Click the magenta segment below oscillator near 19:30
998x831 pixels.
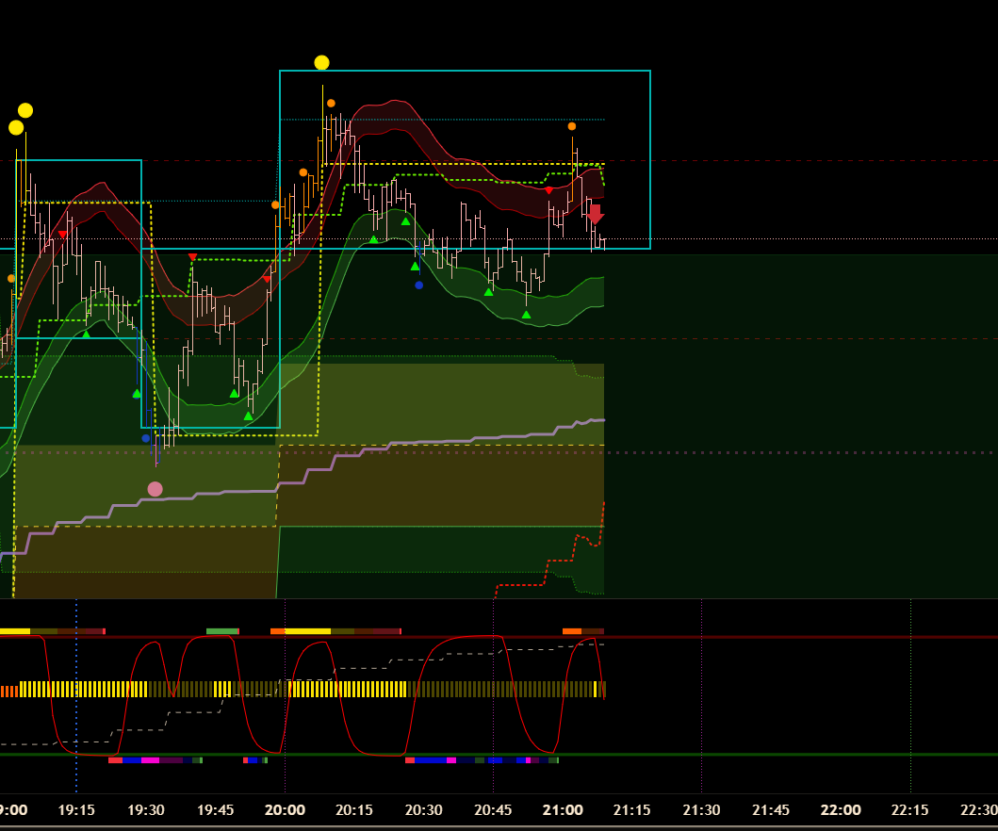point(150,759)
